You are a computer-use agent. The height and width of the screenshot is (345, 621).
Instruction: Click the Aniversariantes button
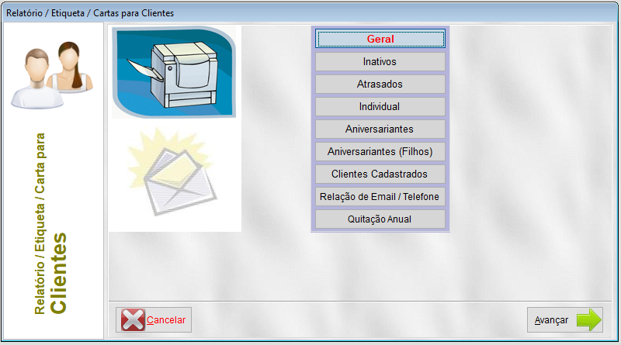(x=380, y=129)
